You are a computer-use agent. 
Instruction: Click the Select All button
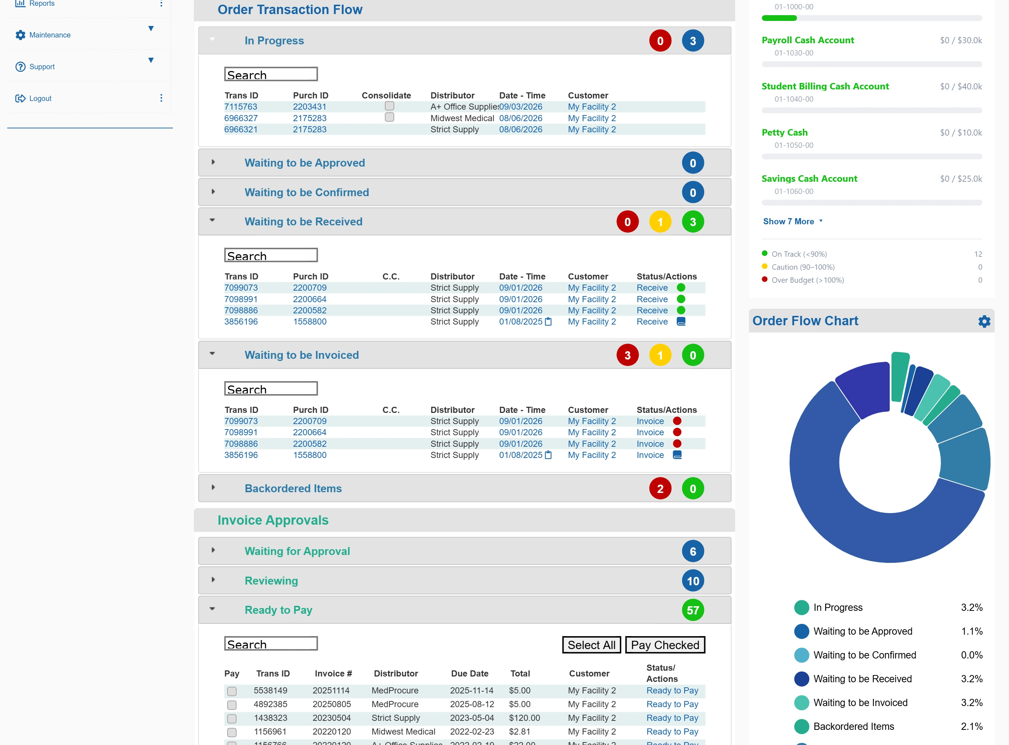click(x=591, y=645)
